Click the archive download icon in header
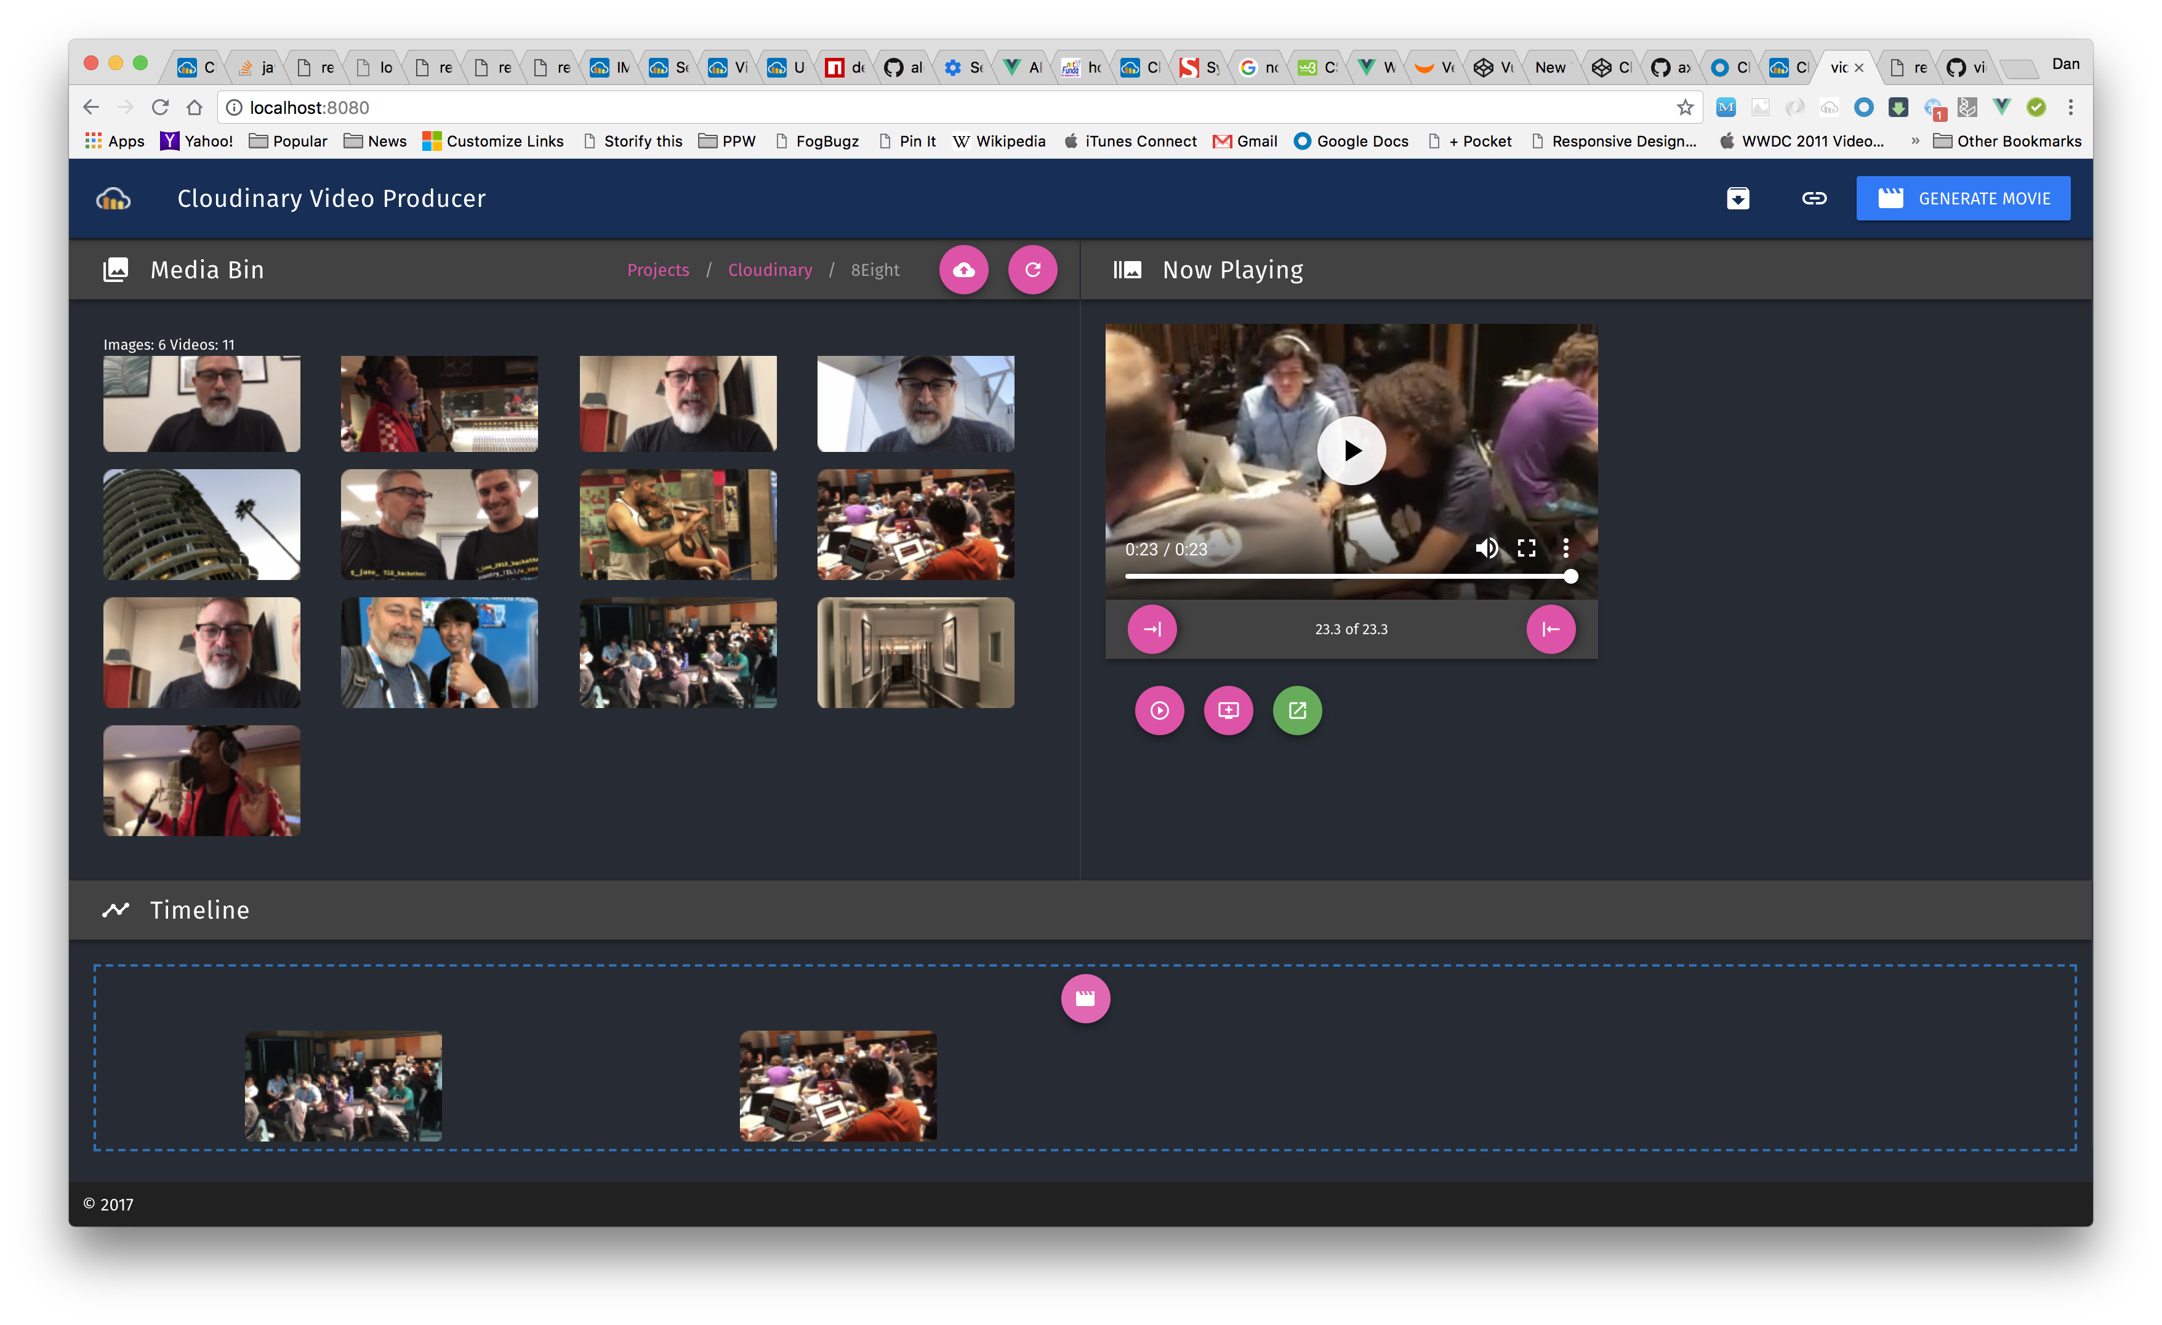 (1737, 198)
